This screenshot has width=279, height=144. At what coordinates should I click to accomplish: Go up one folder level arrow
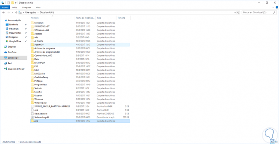point(16,12)
